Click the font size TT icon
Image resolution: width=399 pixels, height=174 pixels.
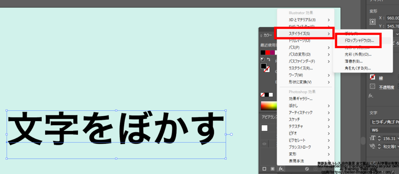pyautogui.click(x=373, y=139)
